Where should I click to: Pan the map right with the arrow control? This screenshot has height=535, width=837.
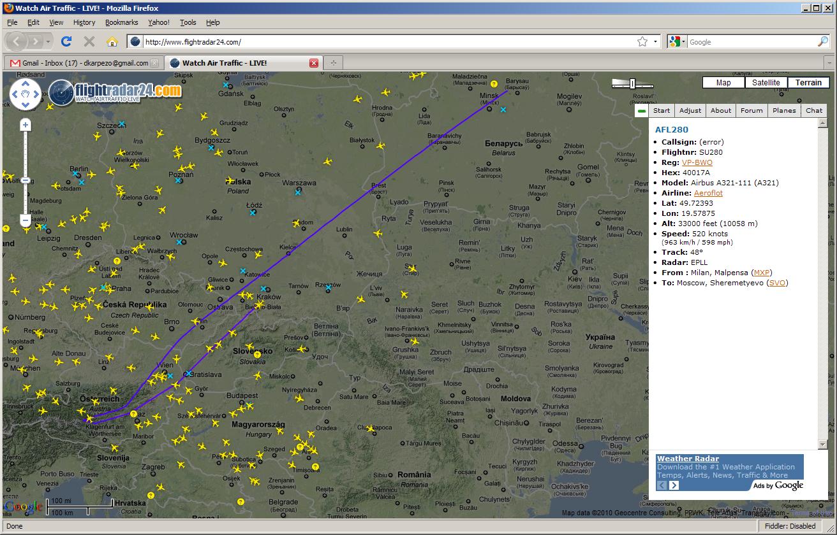pos(36,95)
